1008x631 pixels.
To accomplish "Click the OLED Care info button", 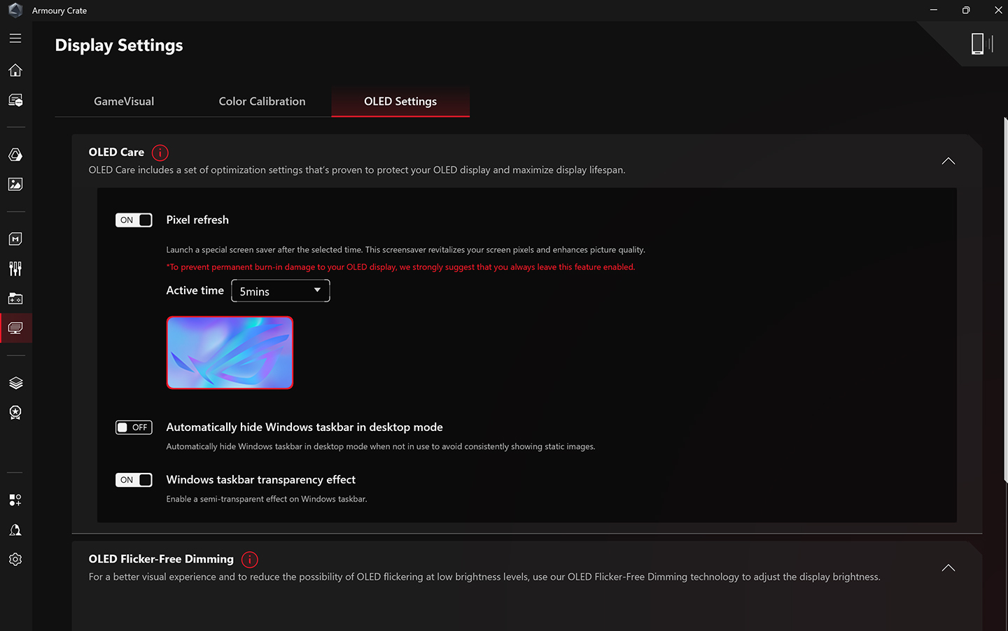I will 160,153.
